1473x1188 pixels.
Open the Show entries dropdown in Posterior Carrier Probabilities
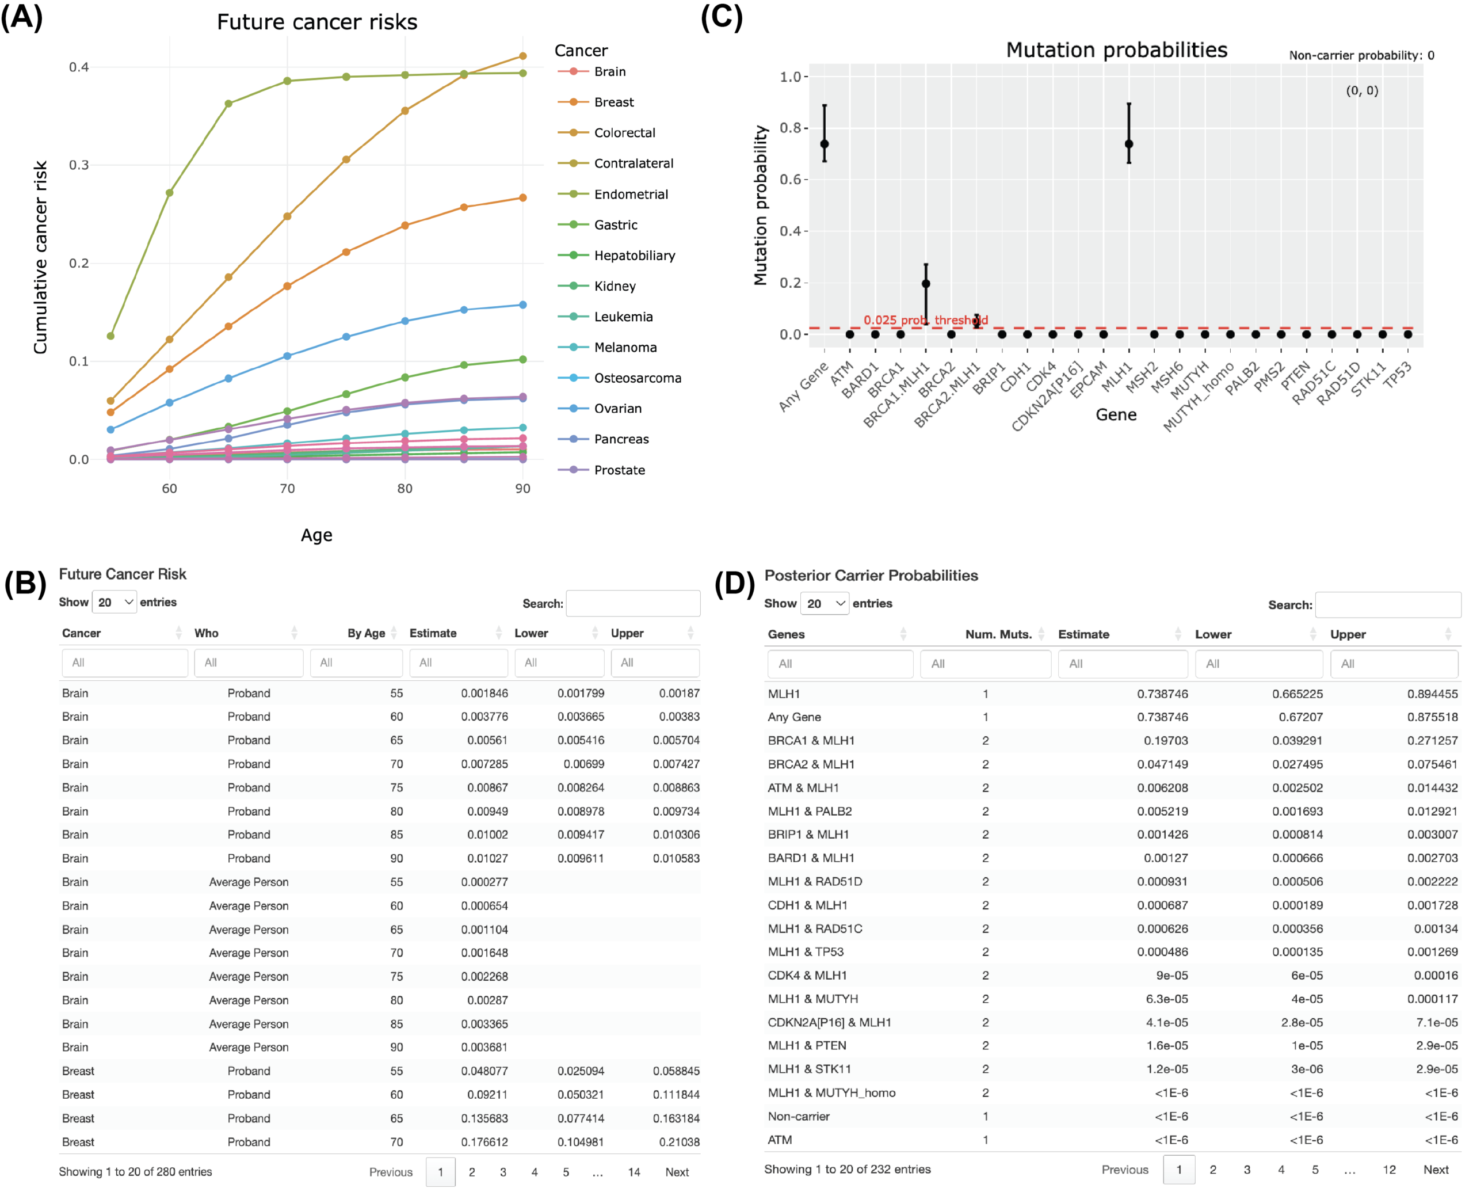point(825,604)
